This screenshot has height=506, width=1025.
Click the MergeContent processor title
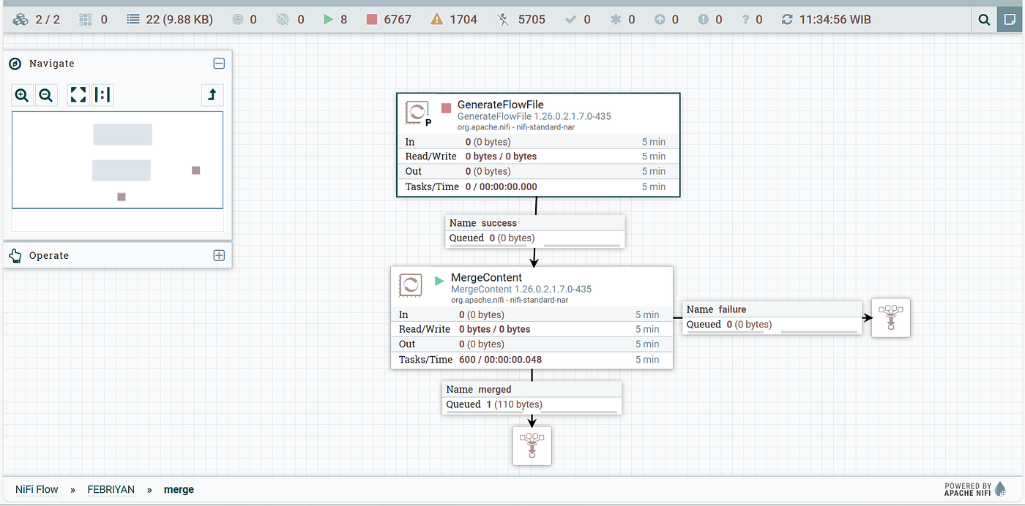[487, 277]
